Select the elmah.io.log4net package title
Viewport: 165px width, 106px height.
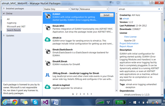[61, 85]
